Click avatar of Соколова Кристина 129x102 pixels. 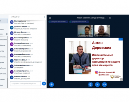click(x=12, y=72)
